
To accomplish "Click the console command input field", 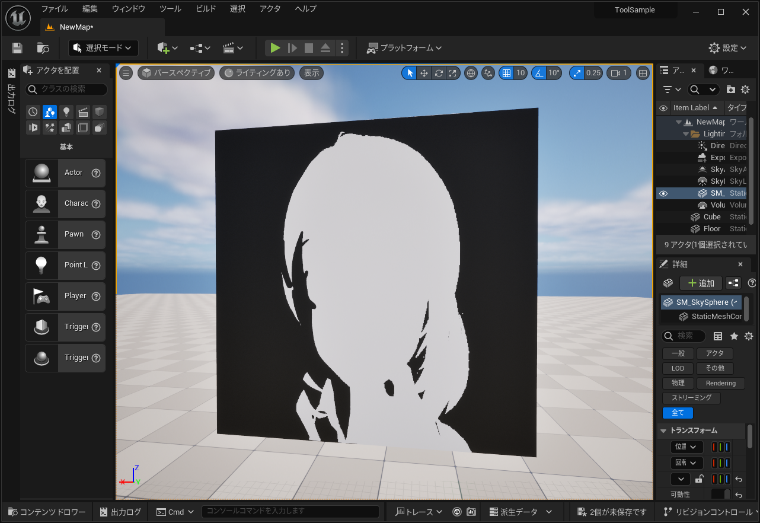I will [290, 511].
